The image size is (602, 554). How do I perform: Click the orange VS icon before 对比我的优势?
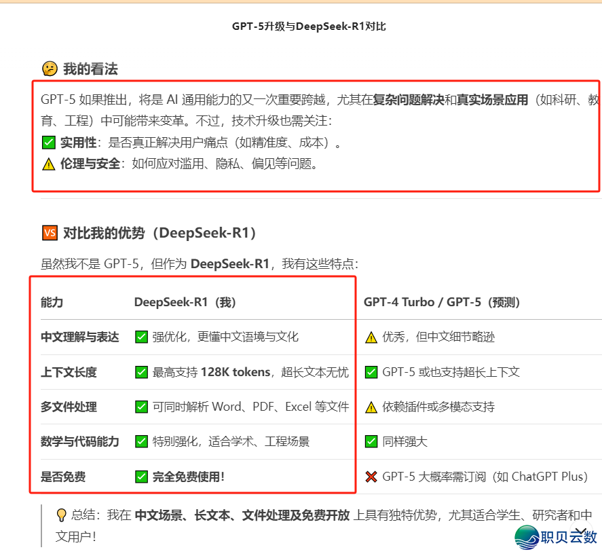coord(50,233)
